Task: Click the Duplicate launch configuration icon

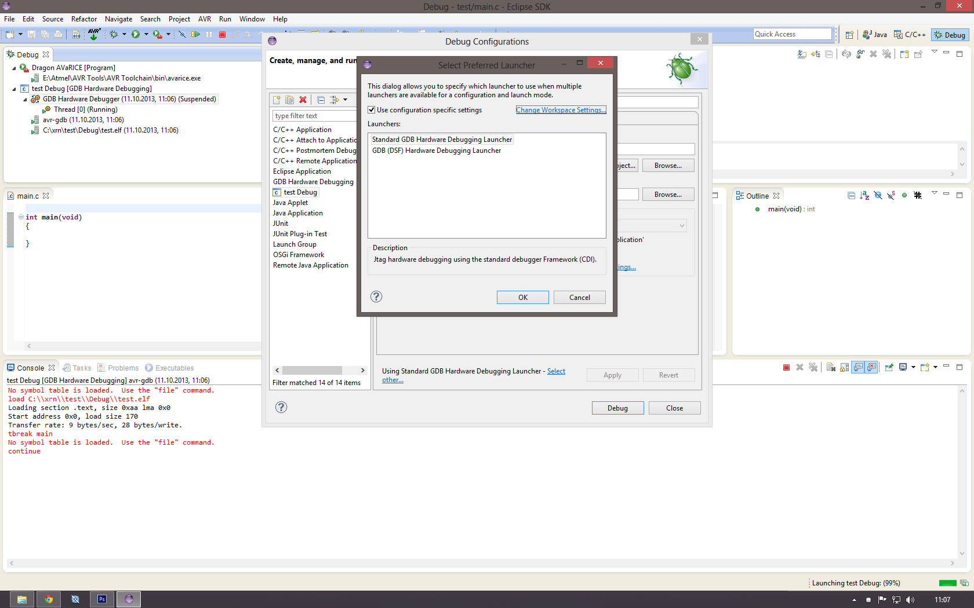Action: (290, 100)
